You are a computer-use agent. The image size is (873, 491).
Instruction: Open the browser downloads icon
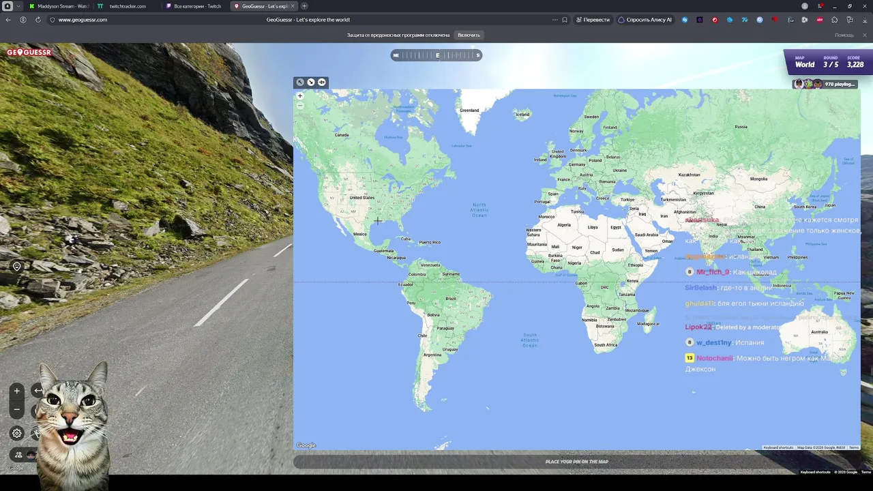click(864, 20)
